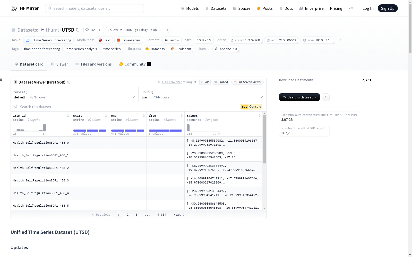The width and height of the screenshot is (412, 257).
Task: Select the Time Series Forecasting task tag
Action: pos(48,40)
